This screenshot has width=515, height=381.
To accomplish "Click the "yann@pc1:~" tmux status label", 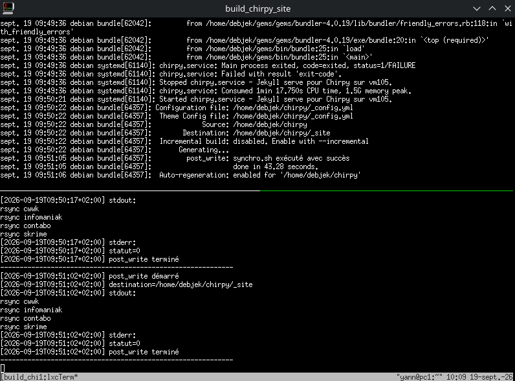I will [419, 376].
